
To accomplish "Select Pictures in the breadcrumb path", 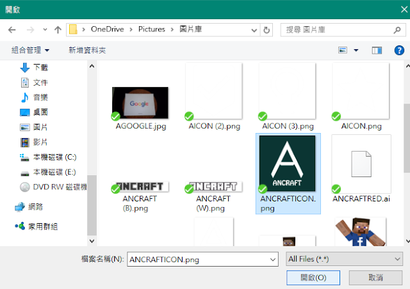I will pyautogui.click(x=152, y=29).
